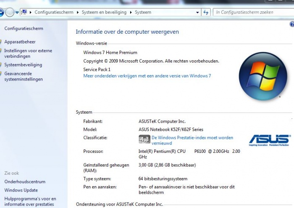294x208 pixels.
Task: Click shield icon next to Systeembeveiliging
Action: coord(0,65)
